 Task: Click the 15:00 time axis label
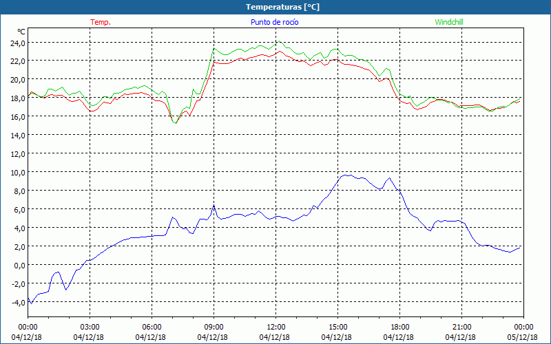[337, 327]
